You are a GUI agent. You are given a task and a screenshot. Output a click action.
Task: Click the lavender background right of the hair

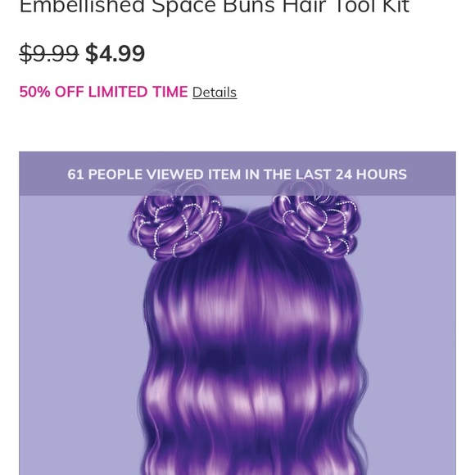point(412,333)
